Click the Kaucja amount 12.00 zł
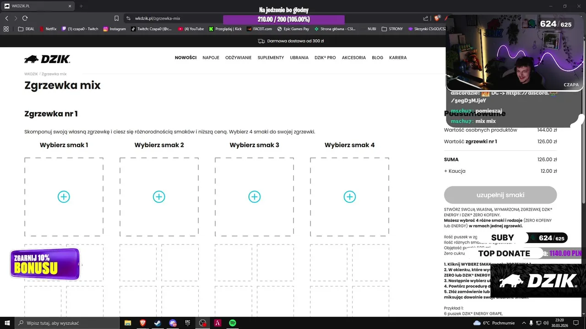This screenshot has height=329, width=586. click(548, 171)
